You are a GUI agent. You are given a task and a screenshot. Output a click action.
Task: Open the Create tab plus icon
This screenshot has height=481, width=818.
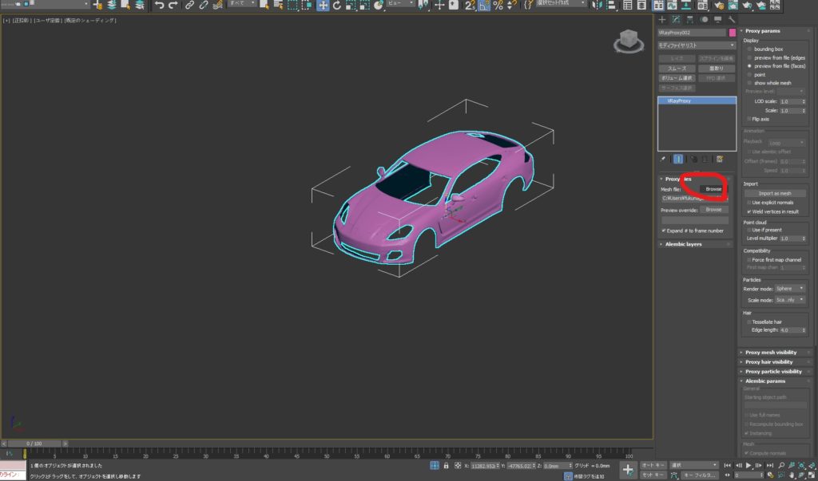click(662, 19)
